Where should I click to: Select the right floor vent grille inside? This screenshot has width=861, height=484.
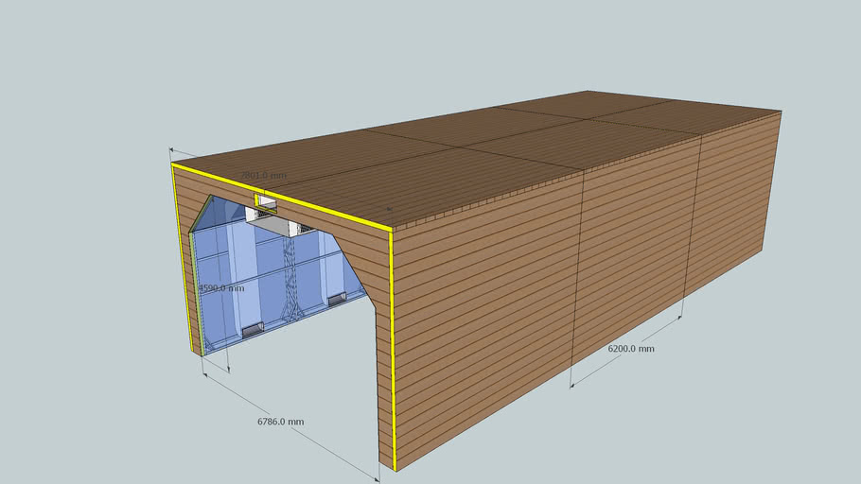click(336, 299)
